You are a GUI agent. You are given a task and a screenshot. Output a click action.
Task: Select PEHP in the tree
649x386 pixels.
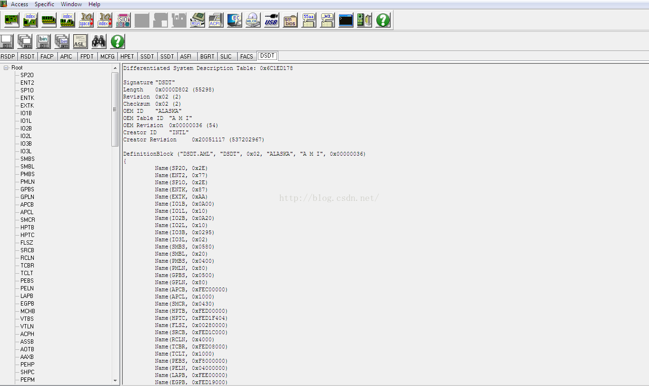coord(27,365)
